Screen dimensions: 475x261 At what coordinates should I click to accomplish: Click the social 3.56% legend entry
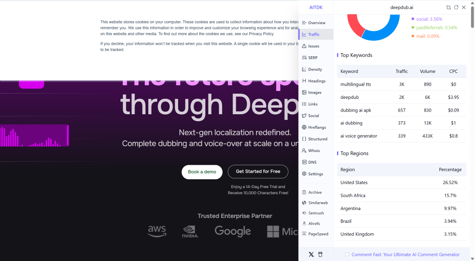click(427, 19)
